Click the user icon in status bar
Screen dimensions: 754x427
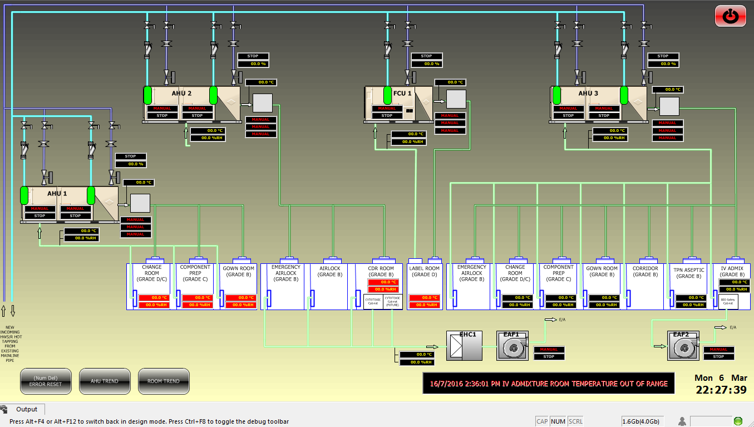click(682, 421)
